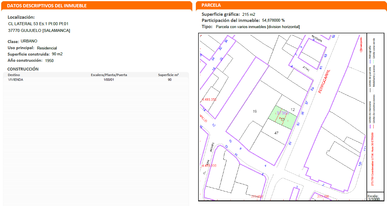Click the 54,878000 % participation value
Image resolution: width=387 pixels, height=206 pixels.
[273, 20]
